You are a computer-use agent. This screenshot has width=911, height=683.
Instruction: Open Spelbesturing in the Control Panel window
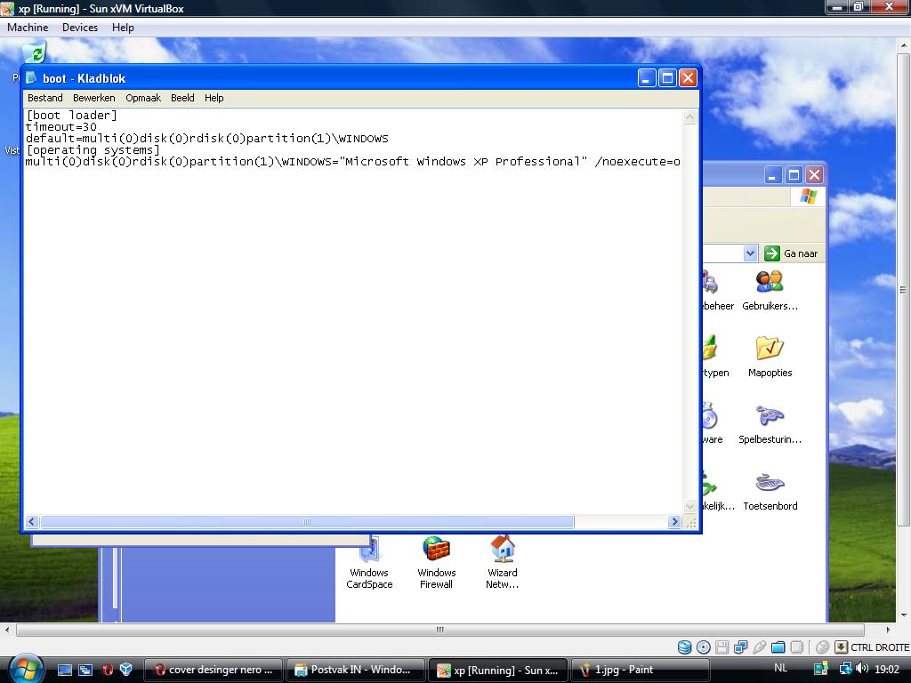[x=770, y=424]
